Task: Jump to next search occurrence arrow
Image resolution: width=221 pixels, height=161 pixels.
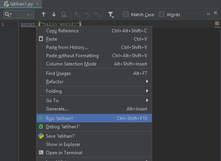Action: 54,15
